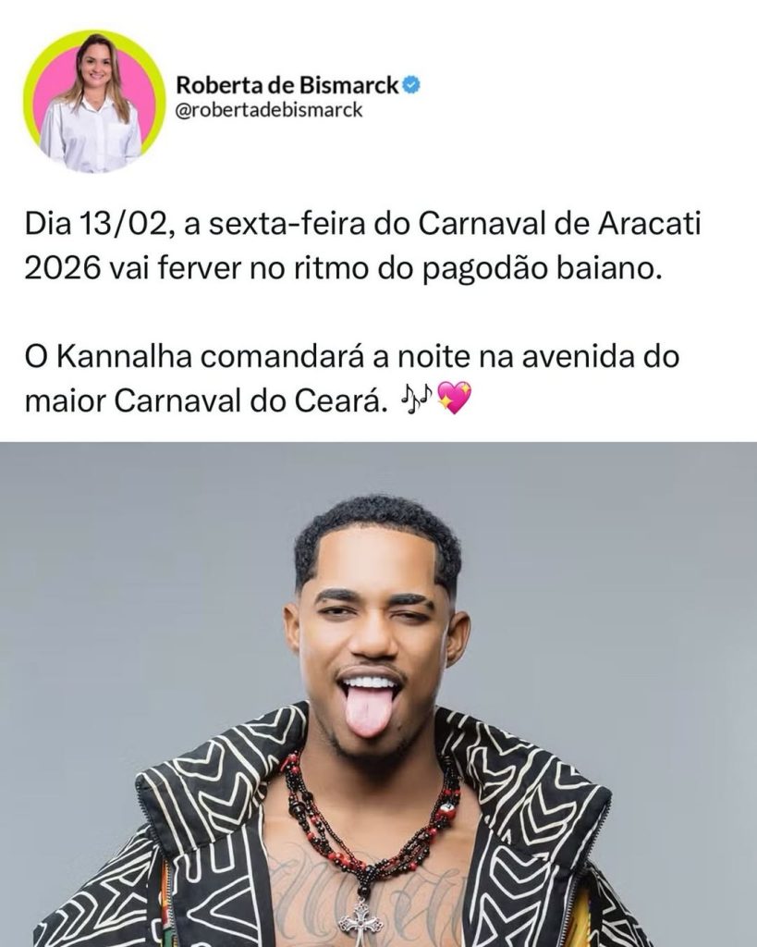This screenshot has height=947, width=757.
Task: Select the text Carnaval de Aracati
Action: pos(558,225)
